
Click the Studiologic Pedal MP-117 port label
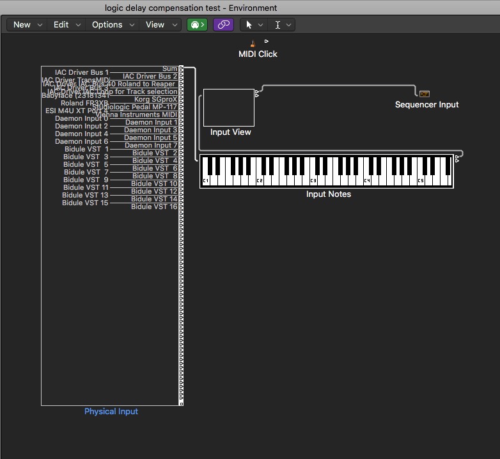134,107
